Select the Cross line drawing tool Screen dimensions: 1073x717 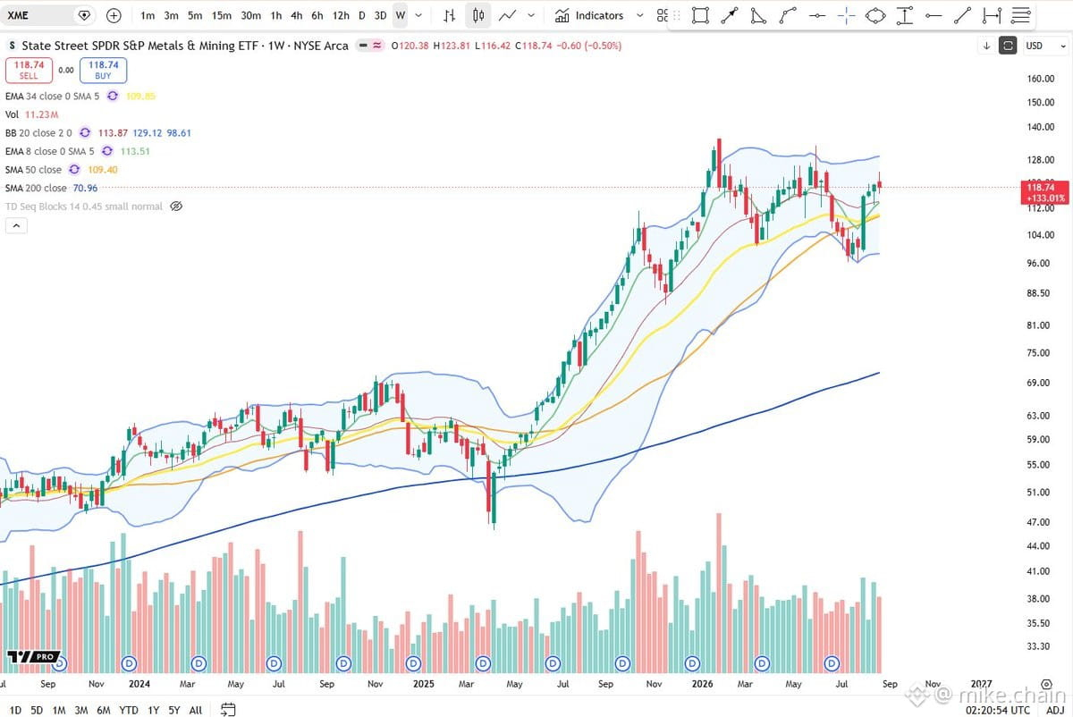846,15
